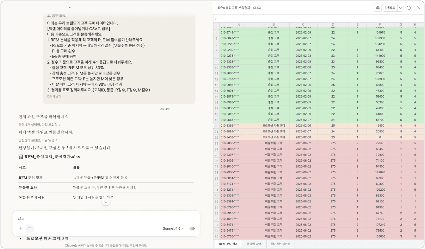Click the '3월 4일' date stamp
Image resolution: width=425 pixels, height=249 pixels.
165,109
